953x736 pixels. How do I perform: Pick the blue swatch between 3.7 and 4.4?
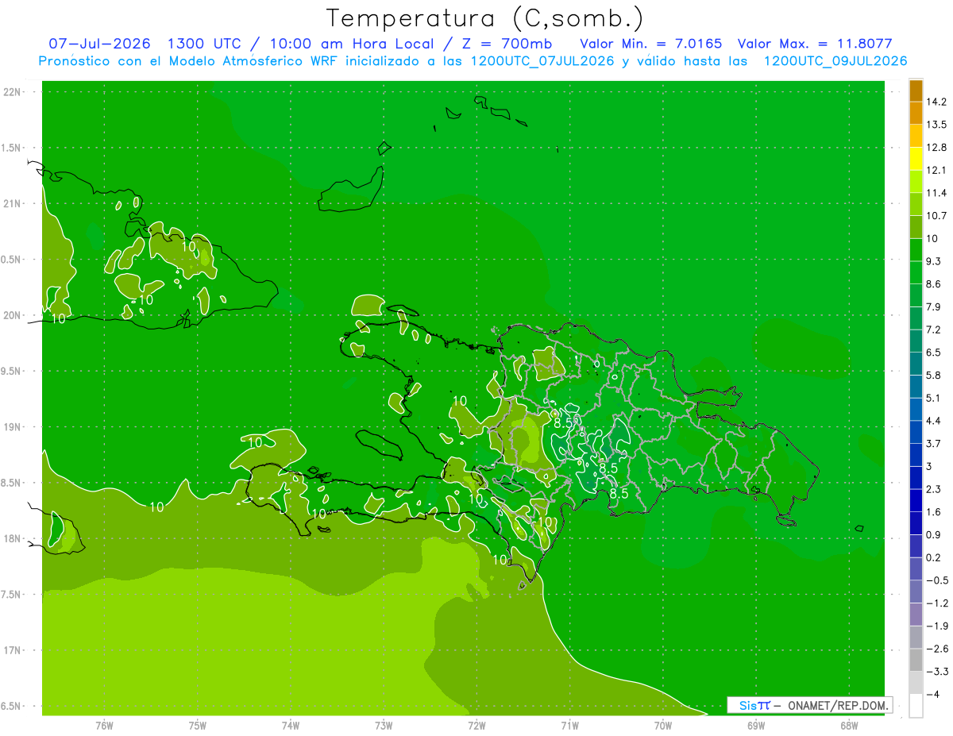(x=916, y=433)
